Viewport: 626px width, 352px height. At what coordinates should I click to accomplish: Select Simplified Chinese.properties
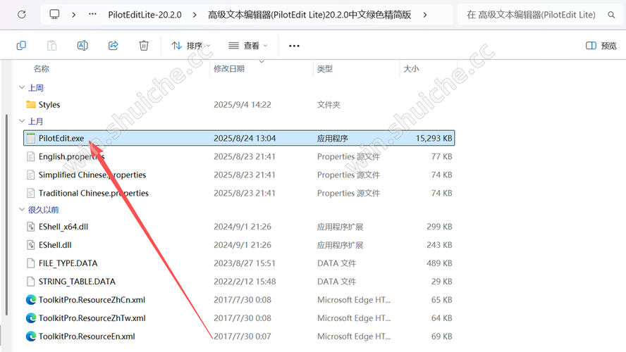pyautogui.click(x=92, y=175)
